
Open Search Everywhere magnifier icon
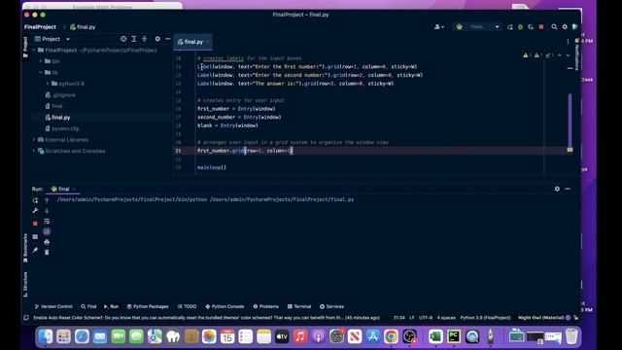(x=554, y=27)
